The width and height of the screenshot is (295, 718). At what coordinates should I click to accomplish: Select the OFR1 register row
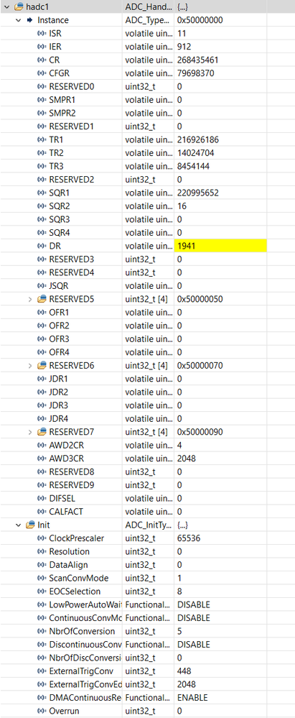(147, 313)
